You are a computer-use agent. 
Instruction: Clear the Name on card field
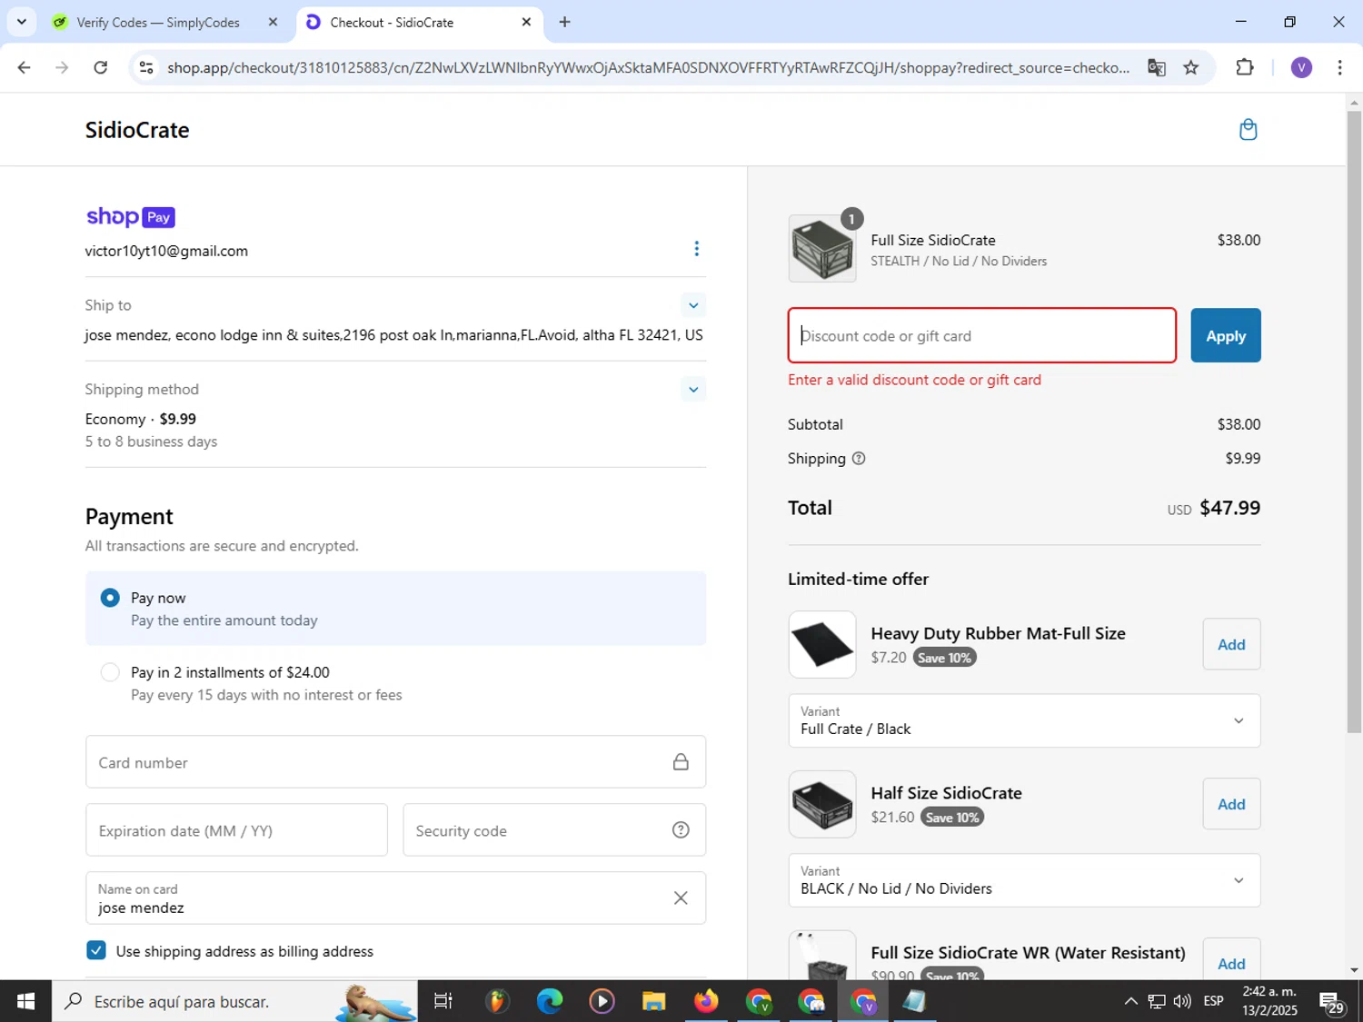pos(681,898)
